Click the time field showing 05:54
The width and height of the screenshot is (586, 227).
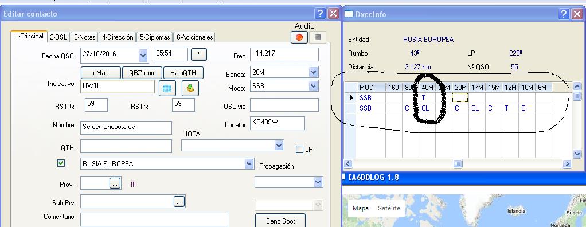coord(171,54)
